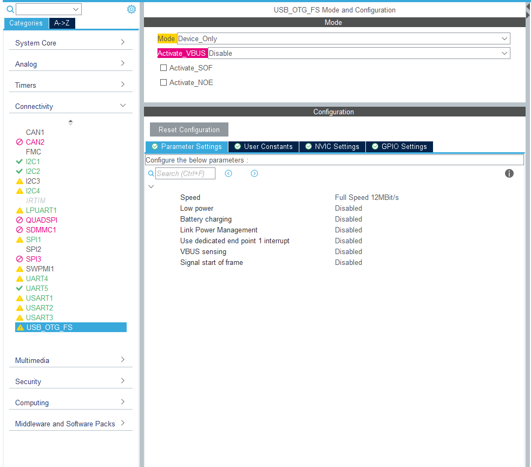Select FMC peripheral

click(x=34, y=152)
